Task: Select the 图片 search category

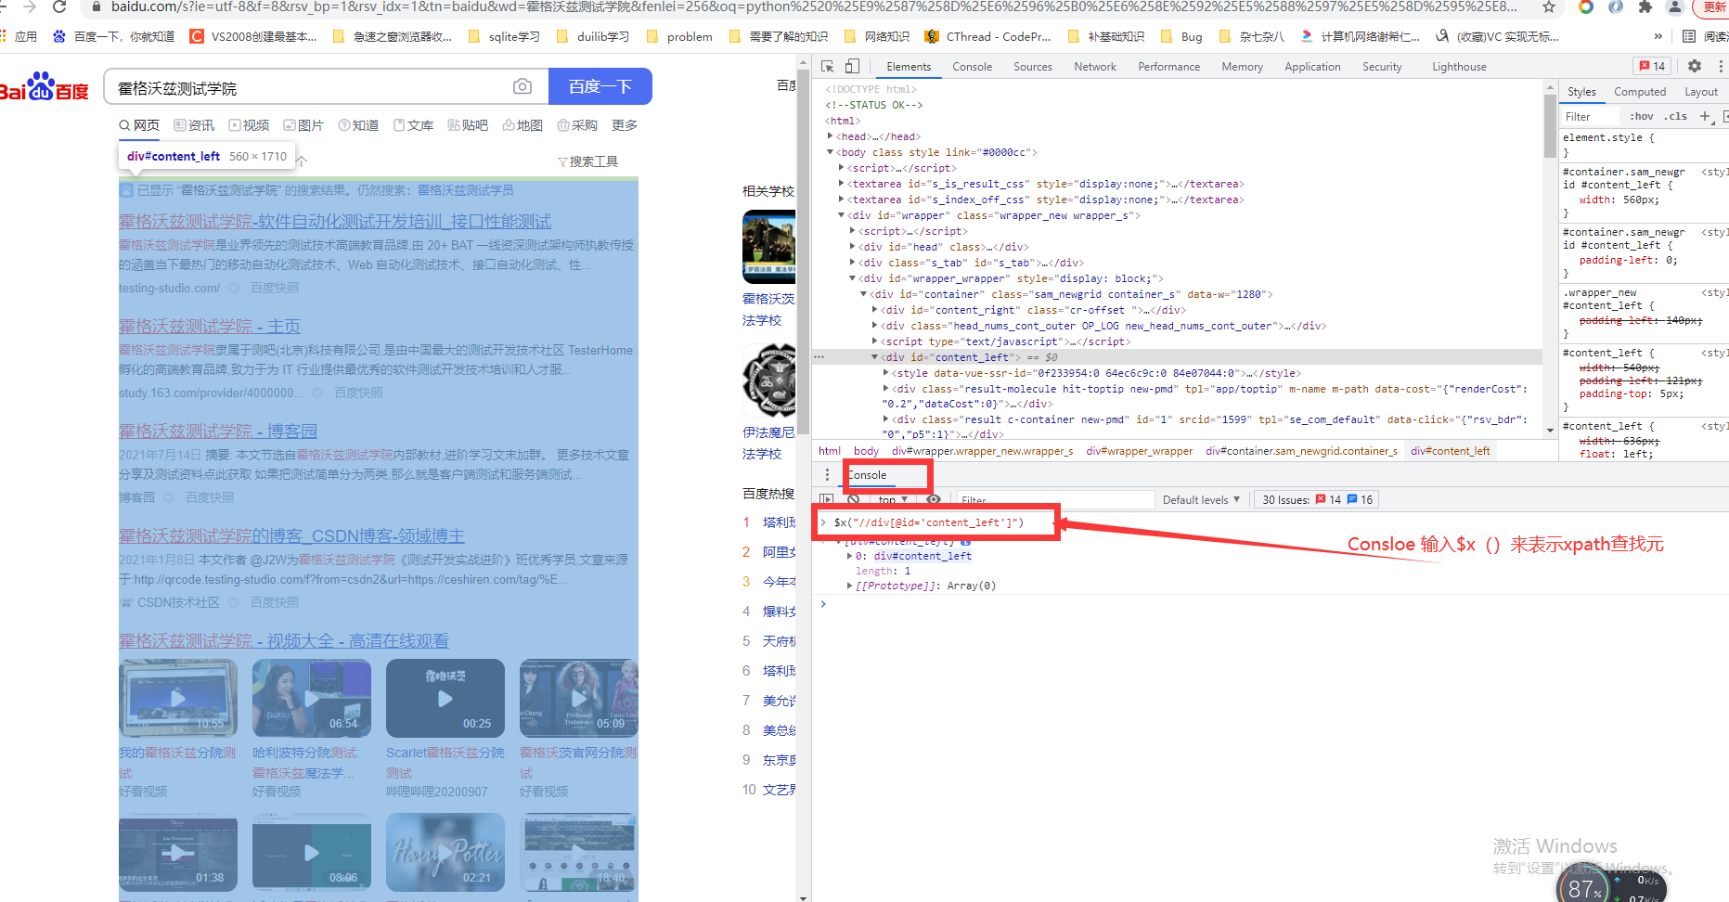Action: click(x=303, y=125)
